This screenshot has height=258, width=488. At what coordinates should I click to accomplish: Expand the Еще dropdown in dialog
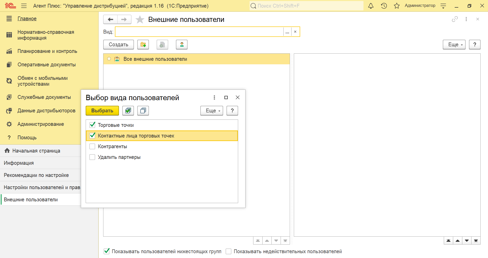tap(211, 111)
